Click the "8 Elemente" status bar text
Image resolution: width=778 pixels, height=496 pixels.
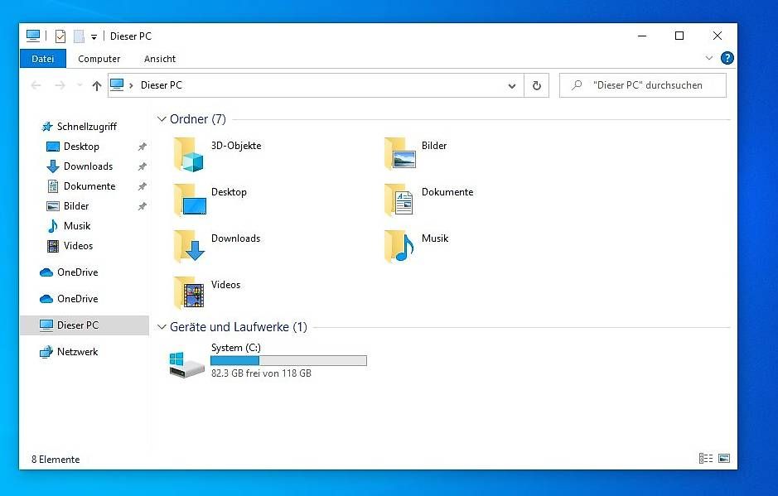click(56, 460)
